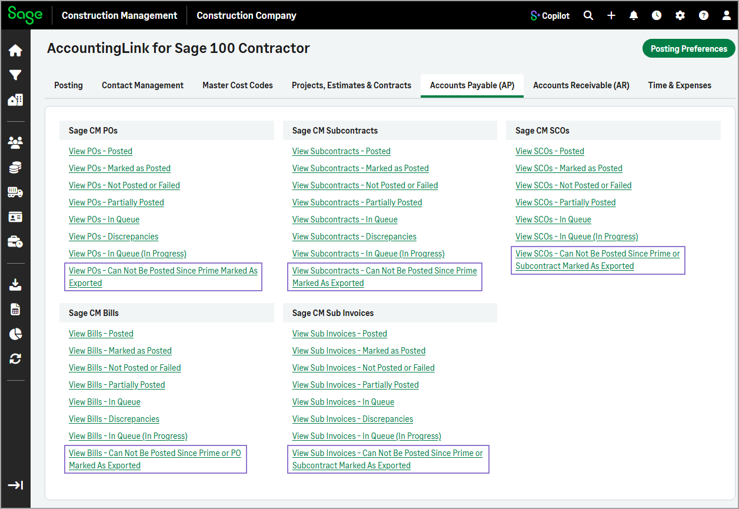
Task: Open Copilot in the top bar
Action: tap(550, 16)
